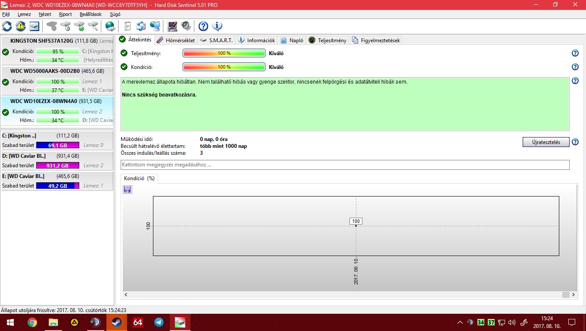Click the 100 data point label in graph
Image resolution: width=586 pixels, height=331 pixels.
pos(356,221)
